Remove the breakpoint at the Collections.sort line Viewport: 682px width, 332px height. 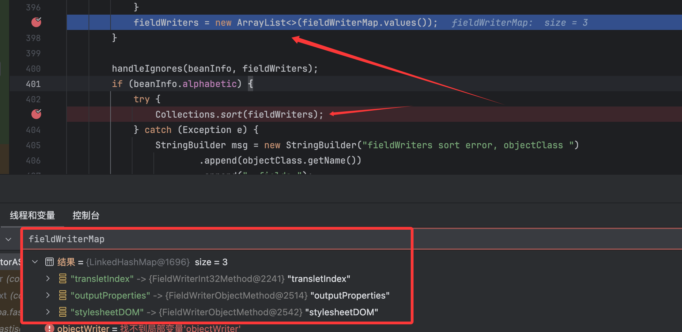pos(36,114)
